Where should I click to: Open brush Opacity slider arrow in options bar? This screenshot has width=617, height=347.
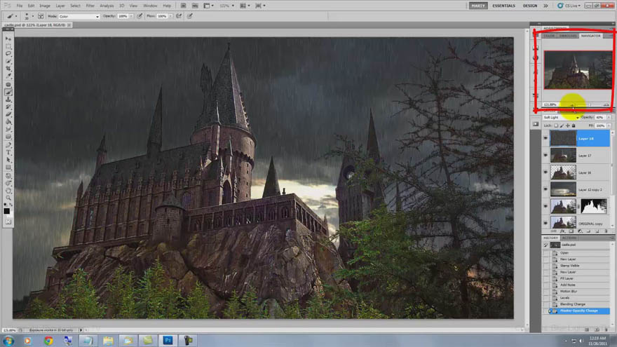pos(131,17)
